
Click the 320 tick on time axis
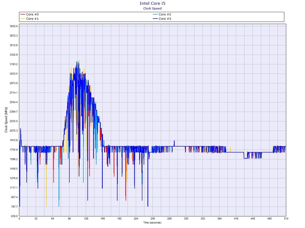point(186,218)
